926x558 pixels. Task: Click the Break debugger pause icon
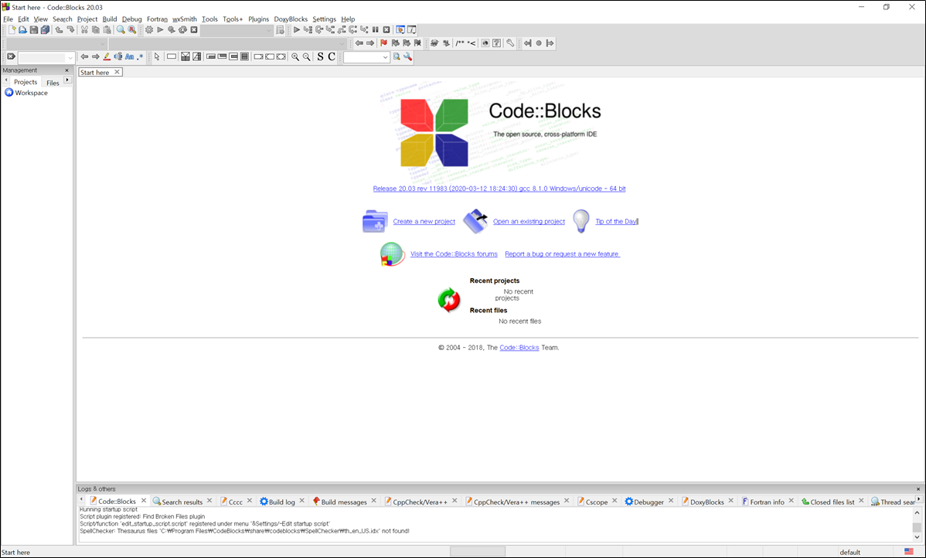coord(375,29)
